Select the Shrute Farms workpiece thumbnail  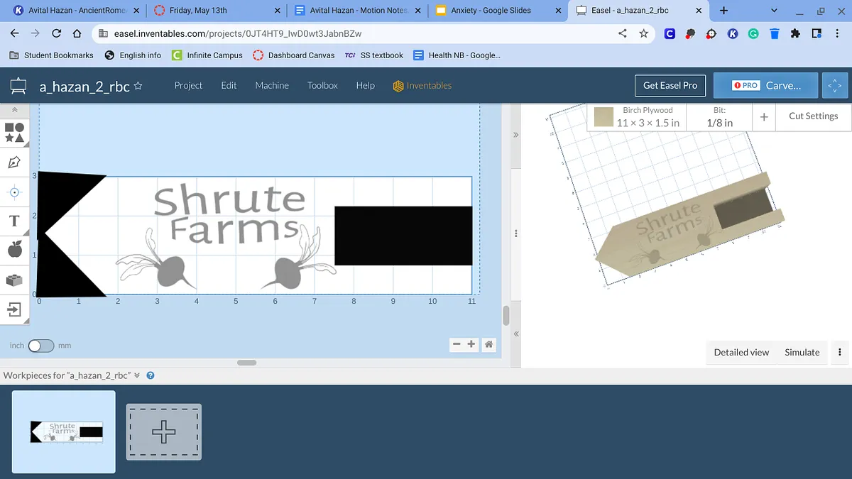tap(64, 431)
